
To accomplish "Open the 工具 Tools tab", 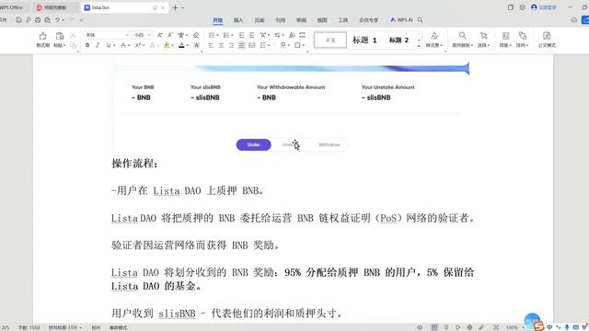I will click(343, 20).
